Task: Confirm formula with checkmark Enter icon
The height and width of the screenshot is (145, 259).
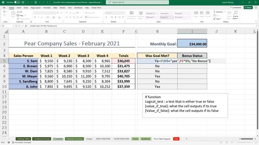Action: coord(23,26)
